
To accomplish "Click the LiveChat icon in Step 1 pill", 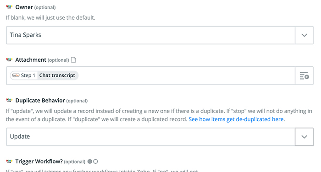I will pos(16,75).
